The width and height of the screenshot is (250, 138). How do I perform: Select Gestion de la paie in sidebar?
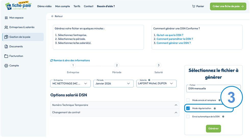click(23, 37)
